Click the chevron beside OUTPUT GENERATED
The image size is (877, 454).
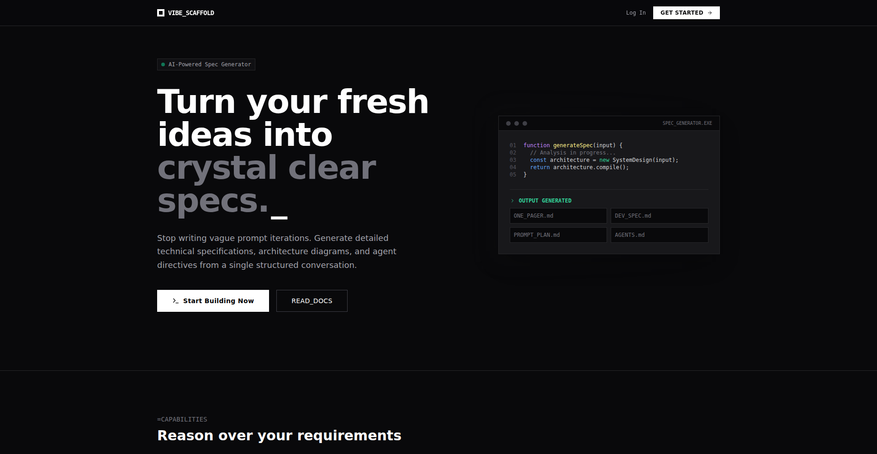pyautogui.click(x=512, y=201)
